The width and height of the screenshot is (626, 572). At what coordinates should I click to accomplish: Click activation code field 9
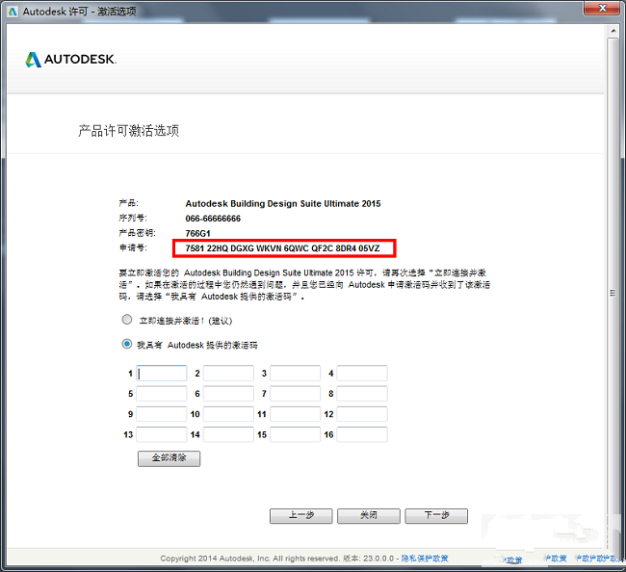click(x=161, y=414)
